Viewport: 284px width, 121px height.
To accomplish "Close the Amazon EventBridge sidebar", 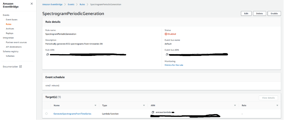I will [x=32, y=4].
